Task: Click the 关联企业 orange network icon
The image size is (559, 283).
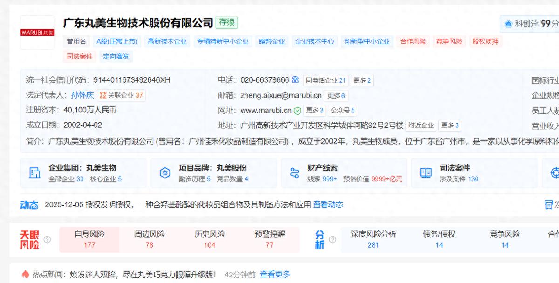Action: (x=103, y=95)
